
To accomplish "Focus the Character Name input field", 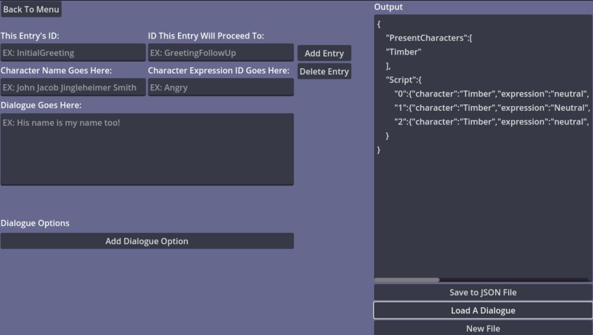I will pos(73,87).
